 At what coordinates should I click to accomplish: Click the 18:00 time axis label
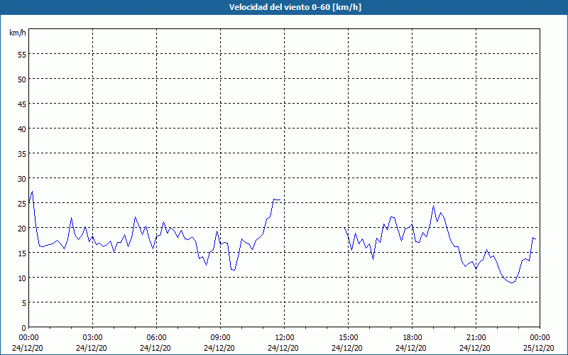[413, 338]
